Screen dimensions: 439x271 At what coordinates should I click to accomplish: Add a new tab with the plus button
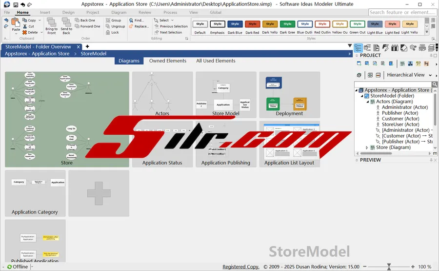[87, 46]
